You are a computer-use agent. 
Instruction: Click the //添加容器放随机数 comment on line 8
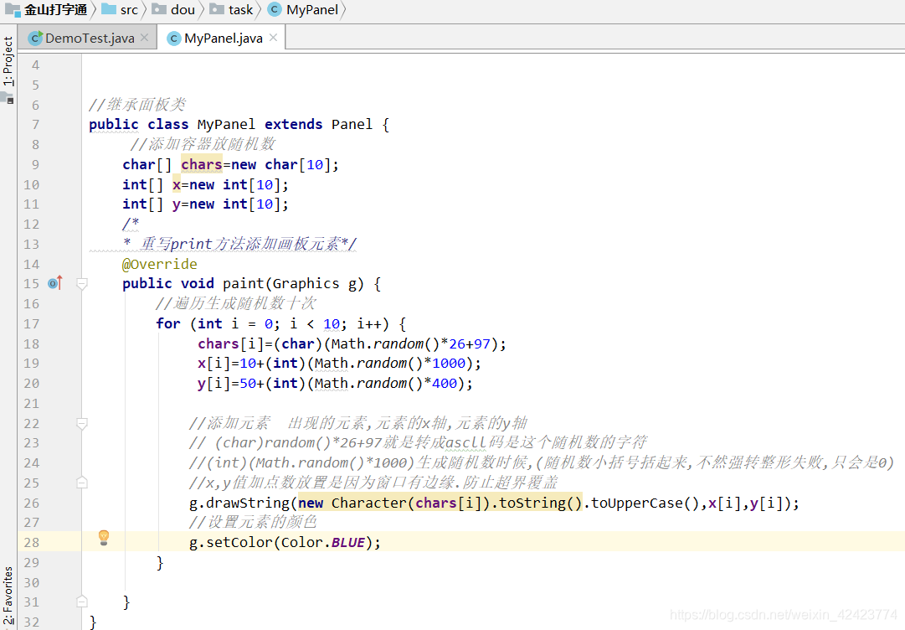(203, 144)
